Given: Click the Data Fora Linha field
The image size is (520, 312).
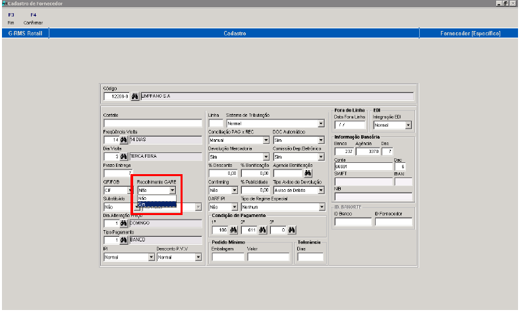Looking at the screenshot, I should tap(350, 125).
